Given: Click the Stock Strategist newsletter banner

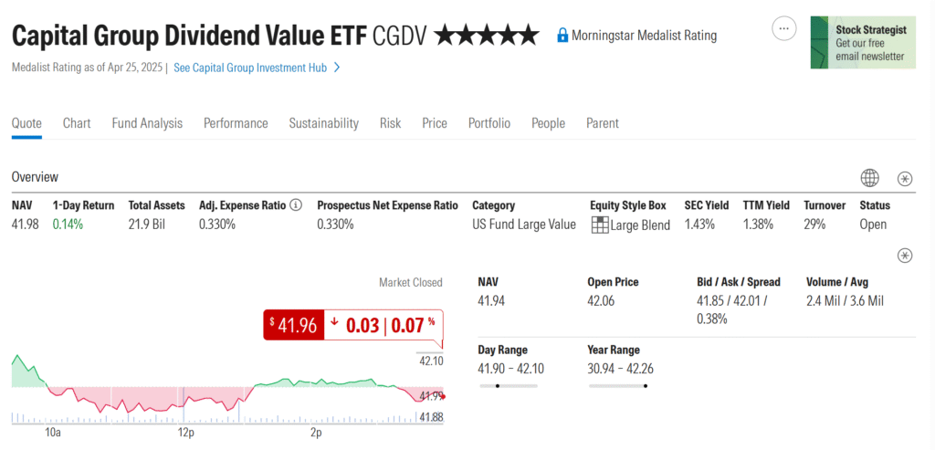Looking at the screenshot, I should 863,42.
